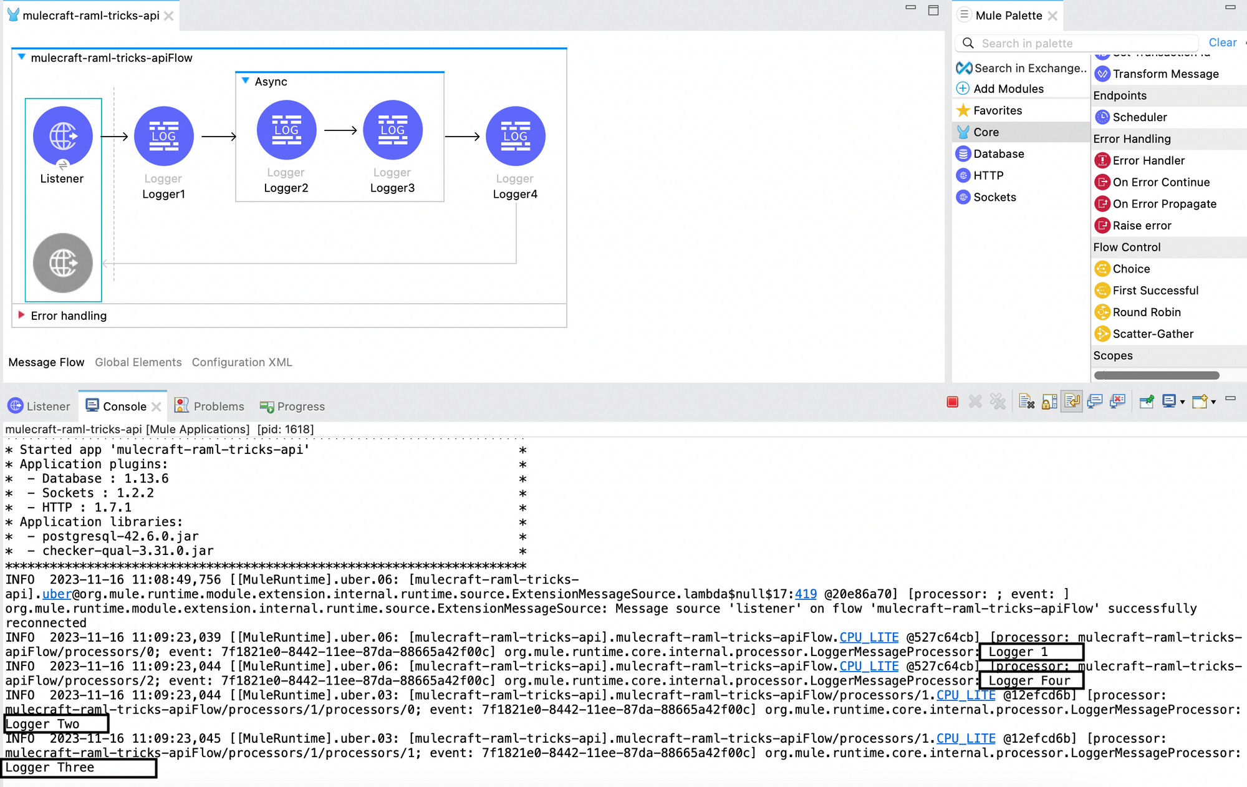Image resolution: width=1247 pixels, height=787 pixels.
Task: Click the Clear Console icon
Action: coord(1026,402)
